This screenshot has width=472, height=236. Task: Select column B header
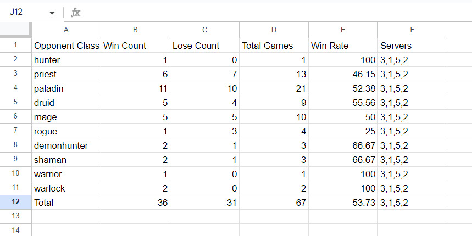(135, 30)
